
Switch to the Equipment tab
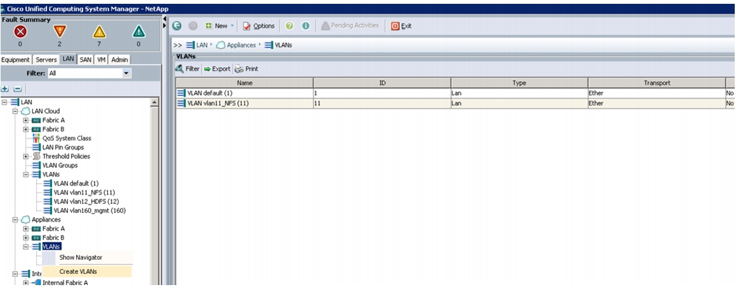[16, 60]
